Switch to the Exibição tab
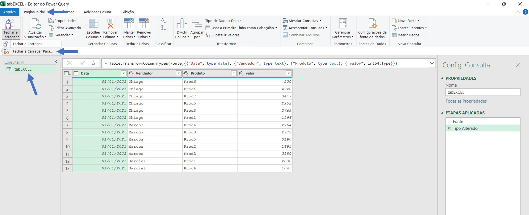 pyautogui.click(x=127, y=12)
